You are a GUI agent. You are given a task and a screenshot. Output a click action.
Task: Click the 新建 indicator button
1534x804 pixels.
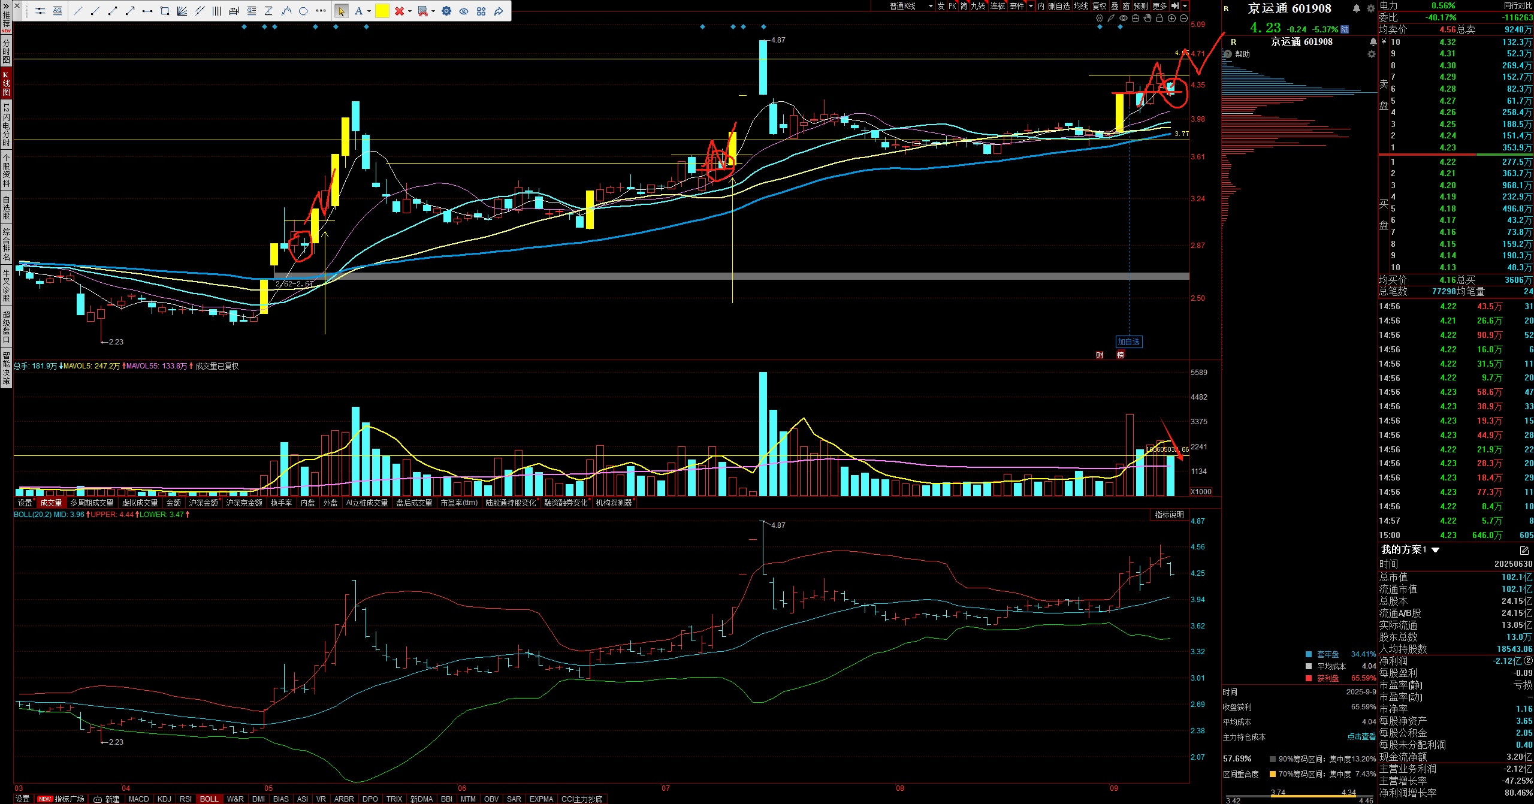tap(107, 799)
